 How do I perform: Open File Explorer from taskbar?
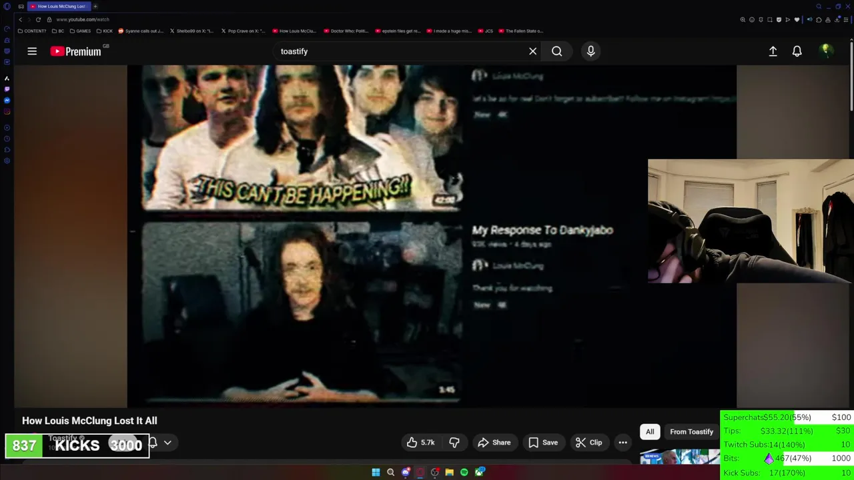tap(450, 472)
